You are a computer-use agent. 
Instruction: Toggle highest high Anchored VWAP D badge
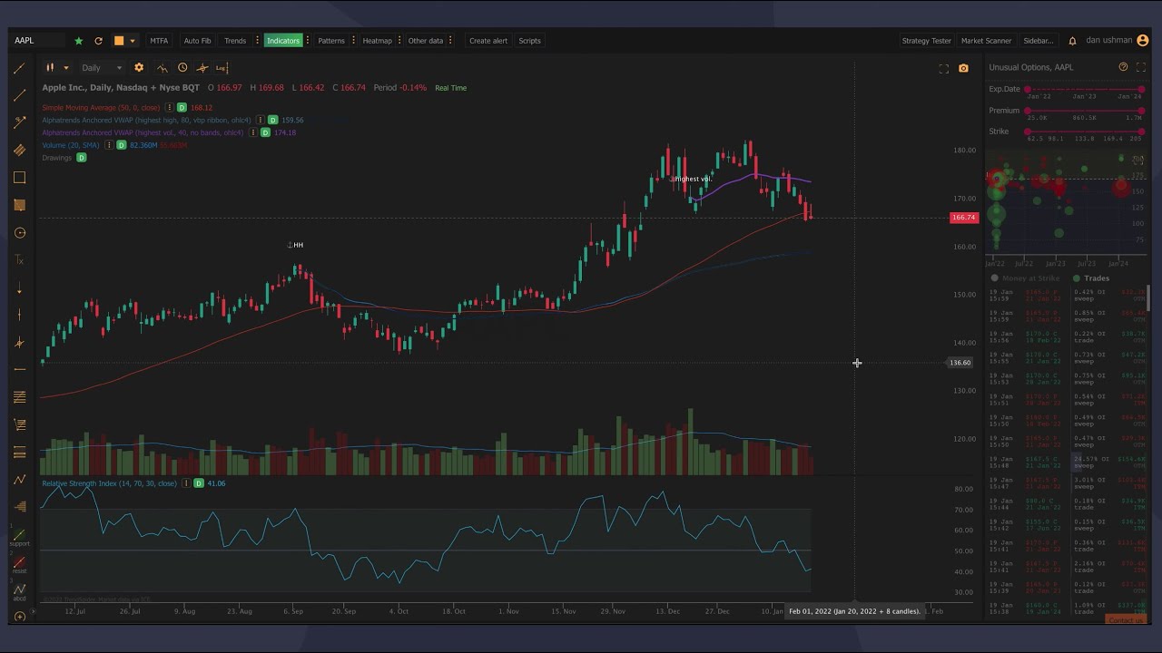(x=272, y=120)
